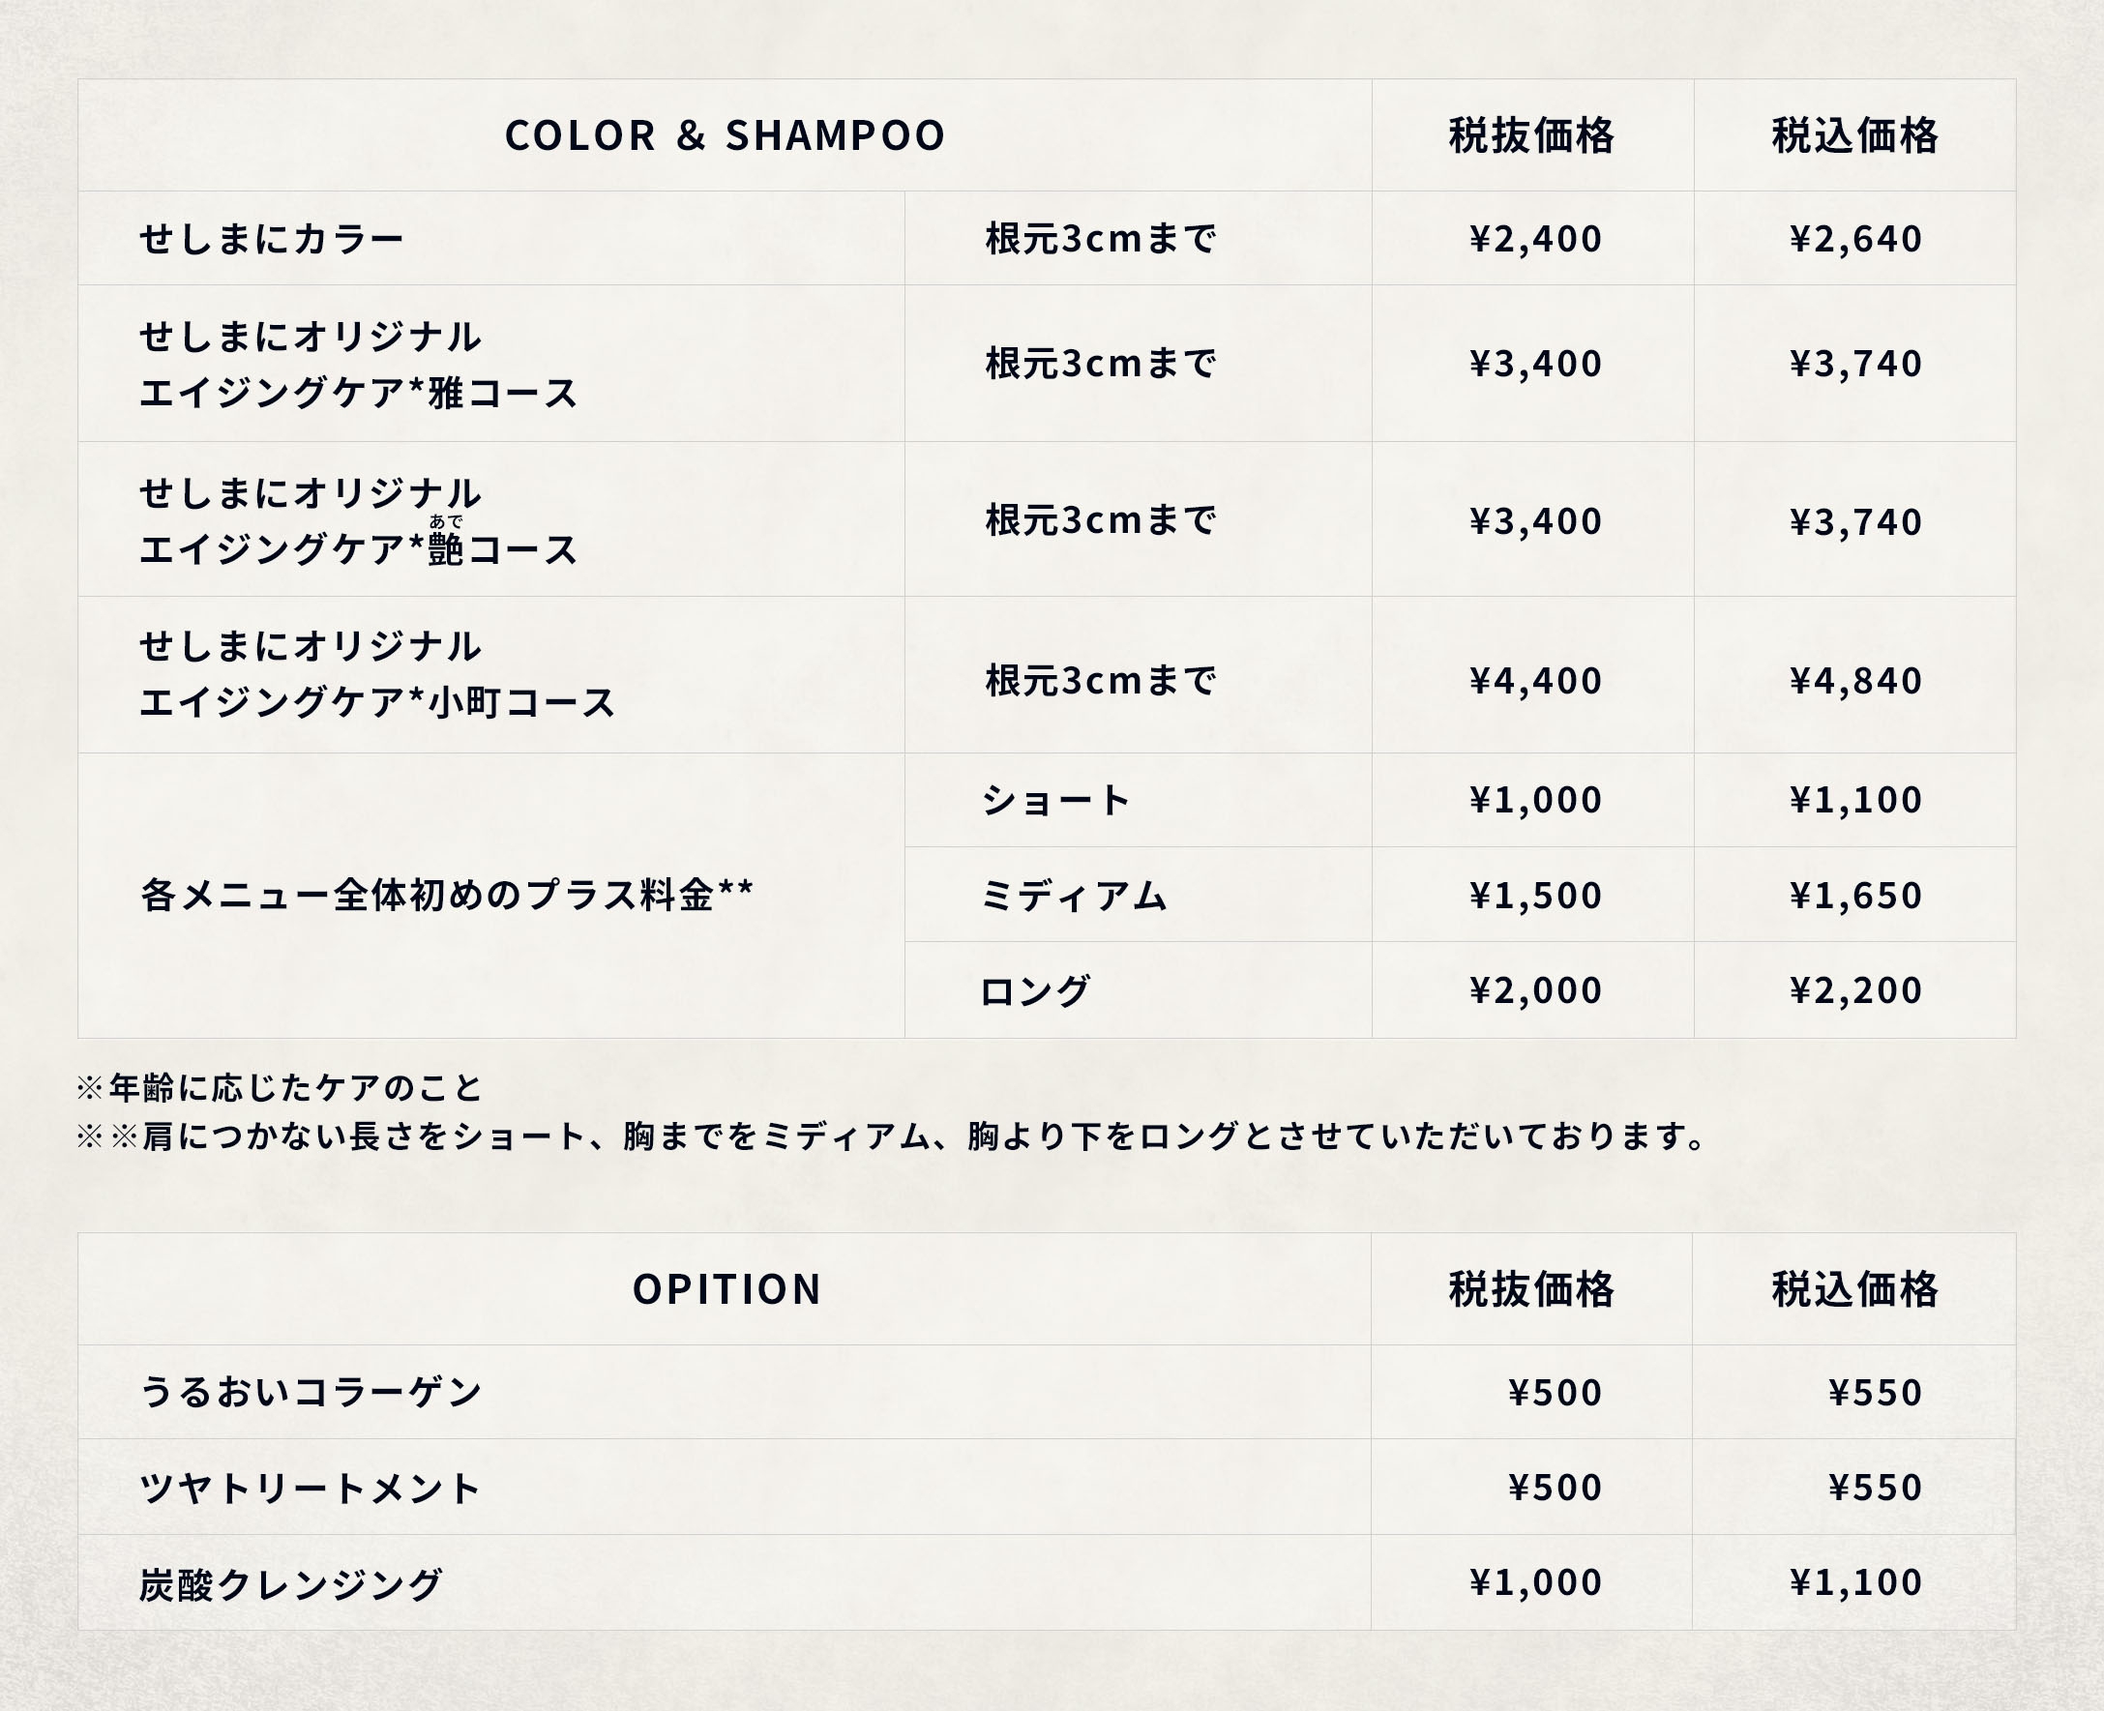Click the ¥2,400 tax-excluded price
This screenshot has width=2104, height=1711.
(1534, 239)
